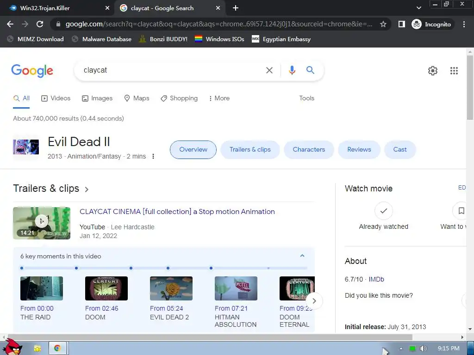Reload the page with the refresh icon

coord(40,24)
